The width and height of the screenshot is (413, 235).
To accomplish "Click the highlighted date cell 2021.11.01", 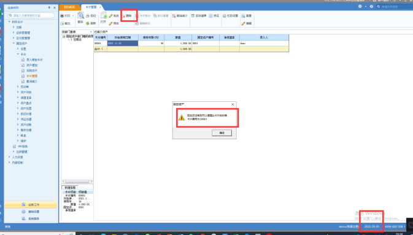I will click(123, 43).
